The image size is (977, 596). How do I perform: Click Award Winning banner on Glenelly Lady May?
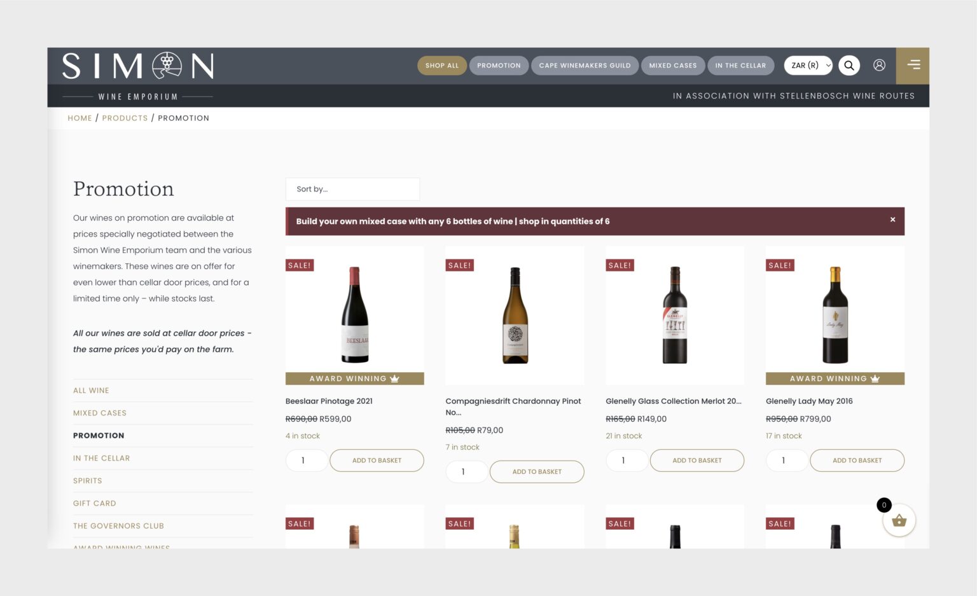click(x=835, y=378)
